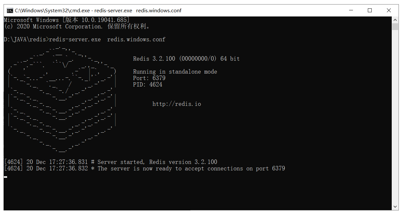Click the 'Redis 3.2.100' version text
This screenshot has width=405, height=213.
tap(154, 59)
